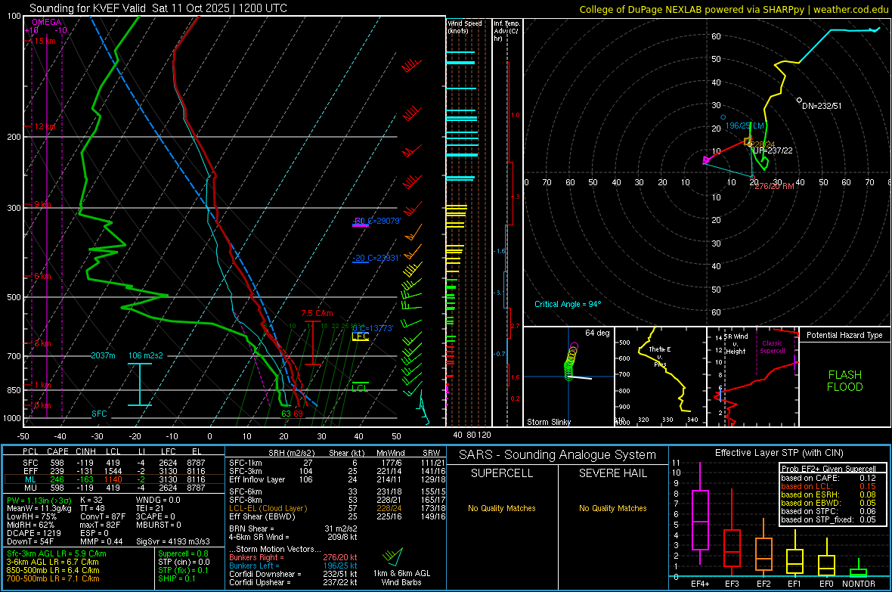Click the 1km & 6km AGL wind barb glyph
This screenshot has width=892, height=592.
[x=393, y=555]
